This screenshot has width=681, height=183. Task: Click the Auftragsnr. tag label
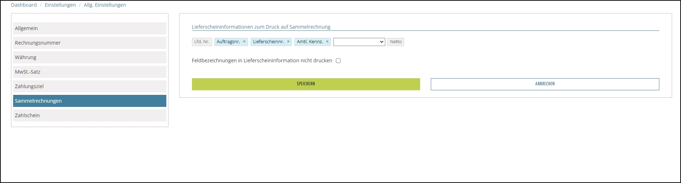point(228,42)
